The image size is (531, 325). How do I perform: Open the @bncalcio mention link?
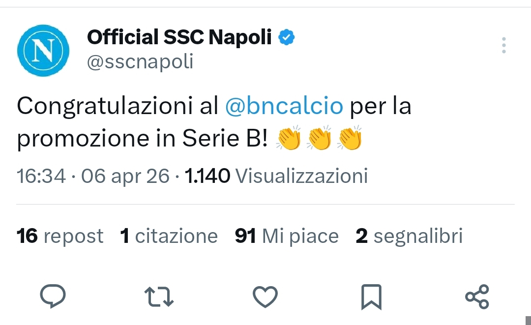[284, 107]
